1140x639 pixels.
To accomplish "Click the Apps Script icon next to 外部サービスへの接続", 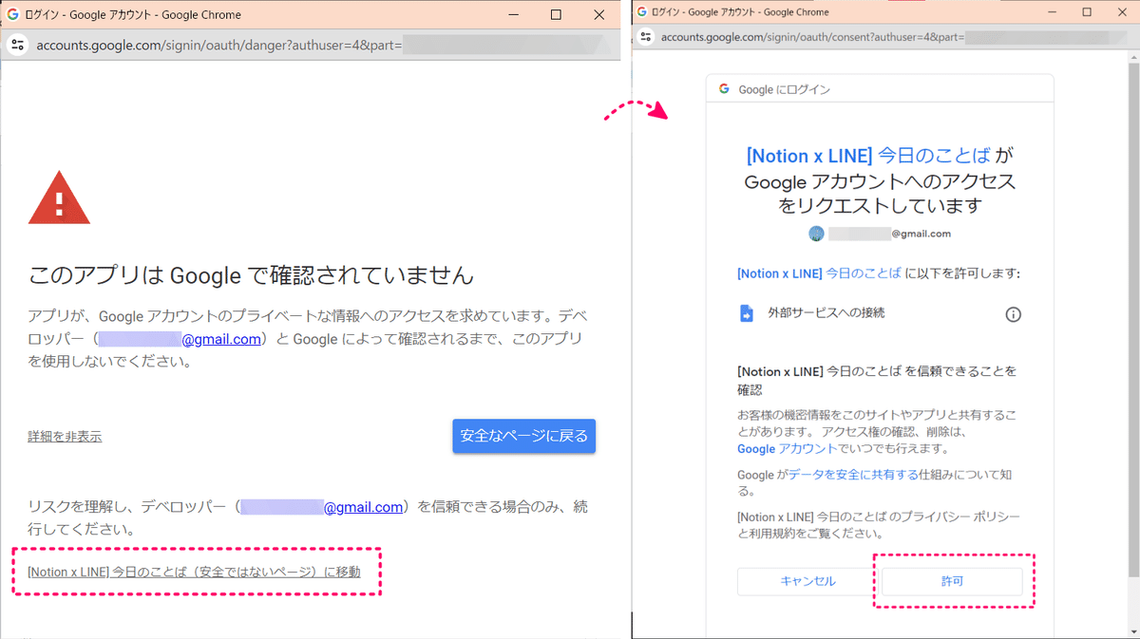I will pyautogui.click(x=747, y=313).
